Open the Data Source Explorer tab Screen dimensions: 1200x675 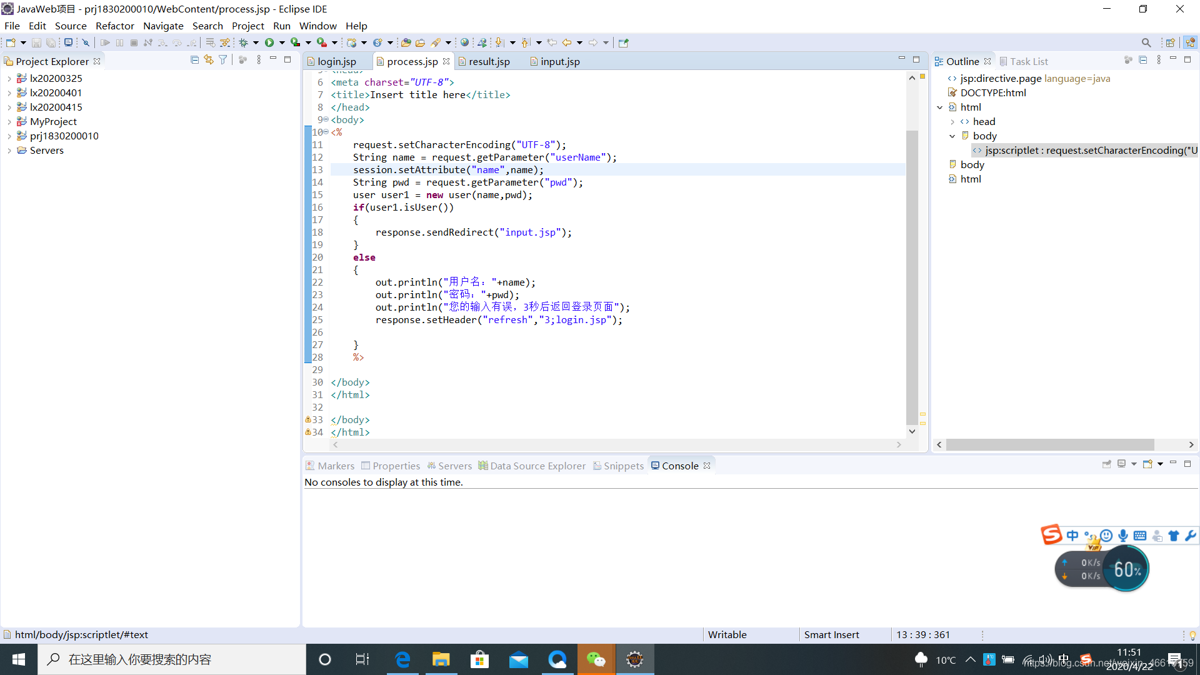click(x=532, y=466)
